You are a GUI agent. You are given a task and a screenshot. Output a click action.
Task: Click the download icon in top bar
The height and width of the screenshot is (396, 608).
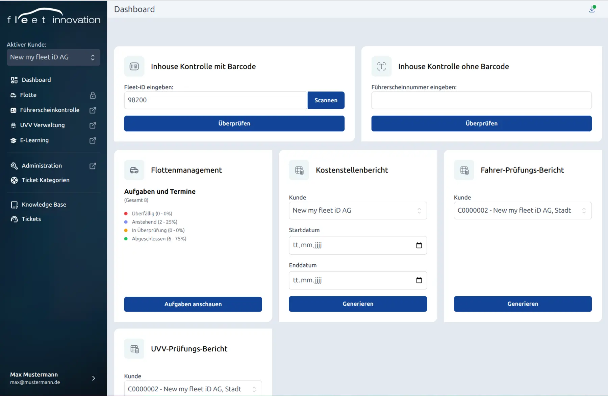pyautogui.click(x=592, y=9)
